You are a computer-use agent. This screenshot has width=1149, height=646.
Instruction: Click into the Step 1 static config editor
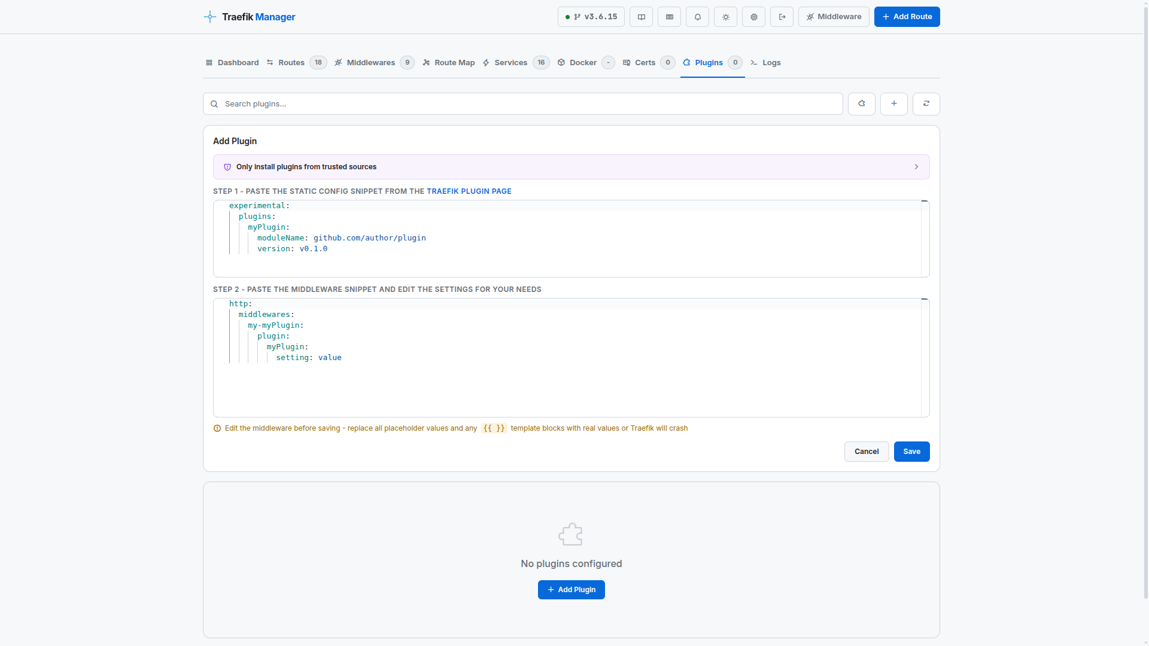(x=571, y=239)
